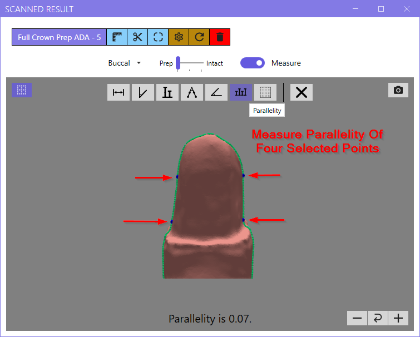Select the angle check tool
Image resolution: width=420 pixels, height=337 pixels.
(x=143, y=92)
